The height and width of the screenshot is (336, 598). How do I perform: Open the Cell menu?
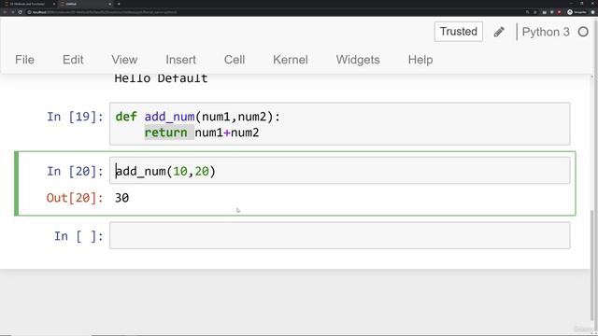click(235, 60)
